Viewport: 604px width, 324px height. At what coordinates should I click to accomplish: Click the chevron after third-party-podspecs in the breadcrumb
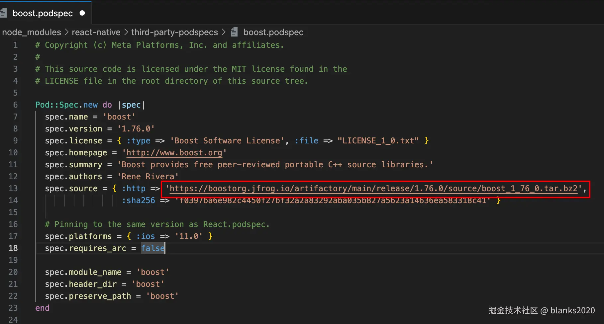point(224,32)
